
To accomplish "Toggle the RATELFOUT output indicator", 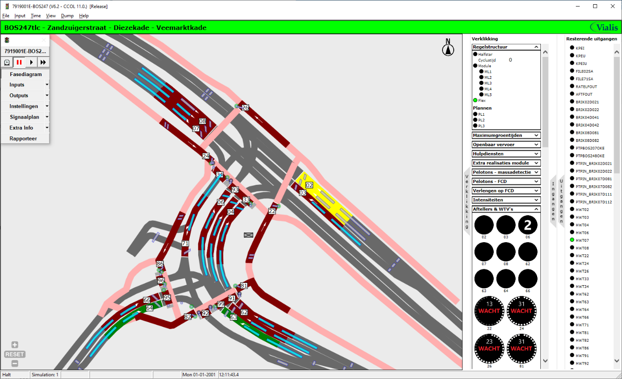I will click(x=572, y=86).
